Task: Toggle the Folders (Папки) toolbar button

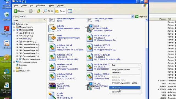Action: pos(60,11)
